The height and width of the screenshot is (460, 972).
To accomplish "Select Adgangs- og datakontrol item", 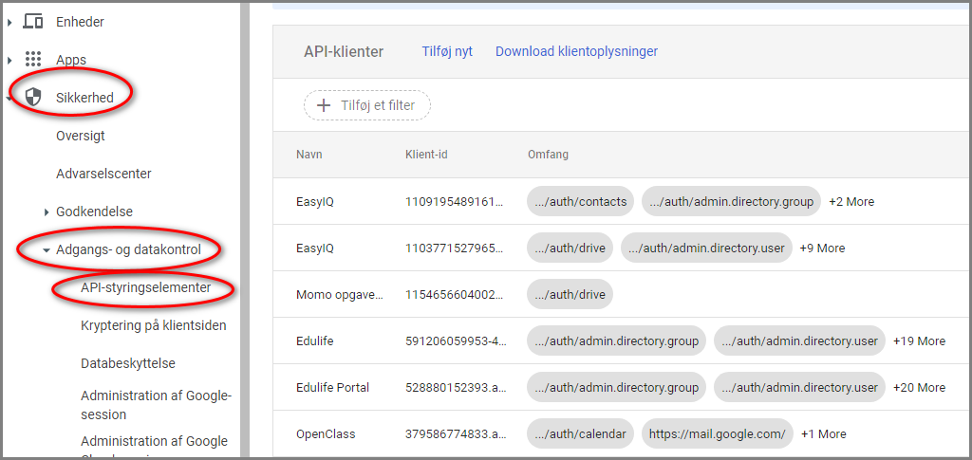I will (129, 250).
